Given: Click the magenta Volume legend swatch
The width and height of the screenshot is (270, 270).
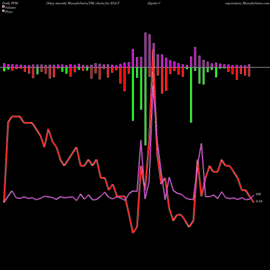Looking at the screenshot, I should [3, 7].
